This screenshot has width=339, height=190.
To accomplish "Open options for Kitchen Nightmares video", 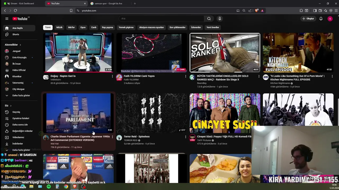I will coord(332,76).
